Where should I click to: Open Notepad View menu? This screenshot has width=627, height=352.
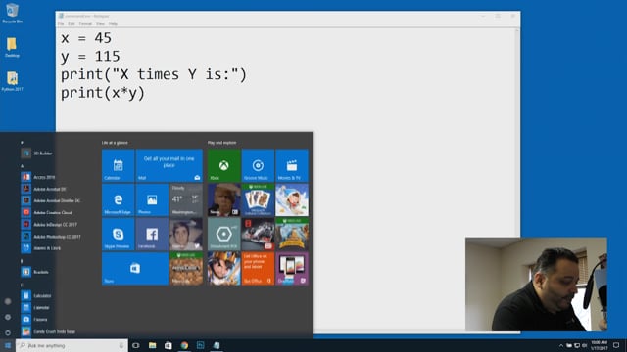100,23
